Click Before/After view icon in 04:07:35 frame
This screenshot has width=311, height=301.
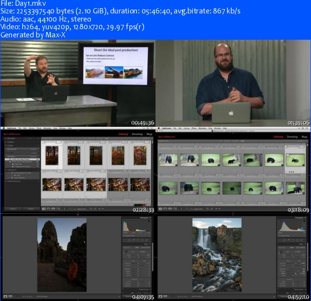(x=11, y=296)
